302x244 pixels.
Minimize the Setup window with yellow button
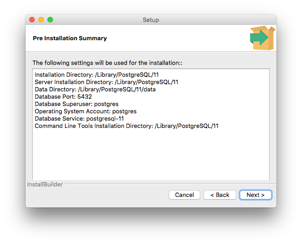pos(41,20)
